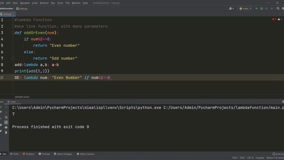Open the Python Packages tool window
The height and width of the screenshot is (160, 284).
[x=63, y=154]
